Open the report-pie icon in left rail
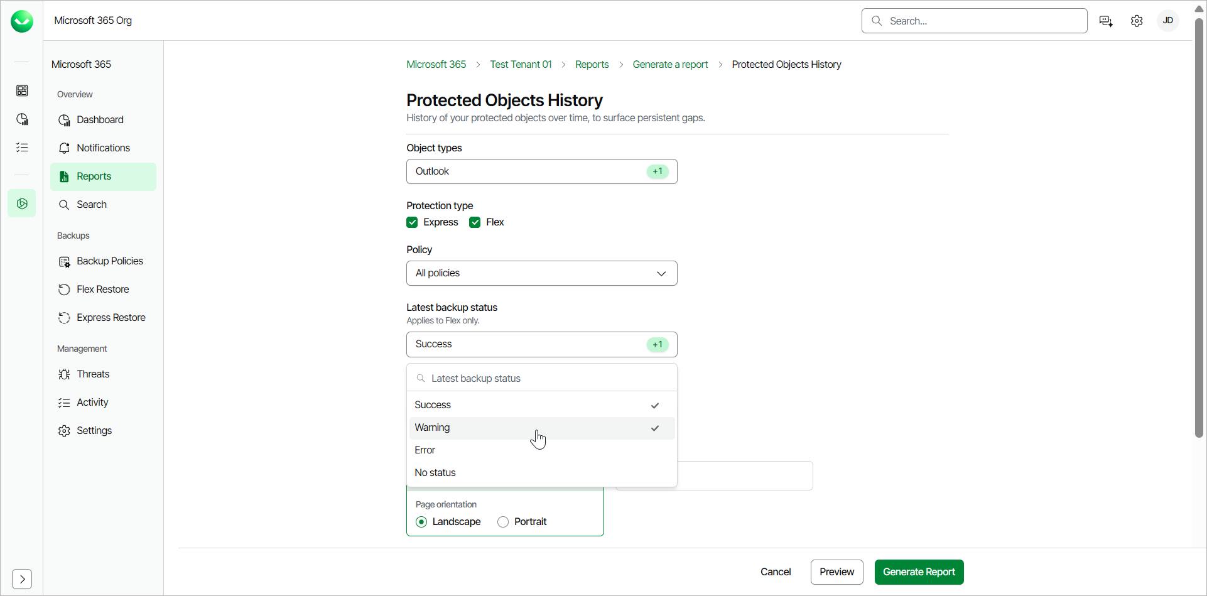This screenshot has height=596, width=1207. coord(22,119)
